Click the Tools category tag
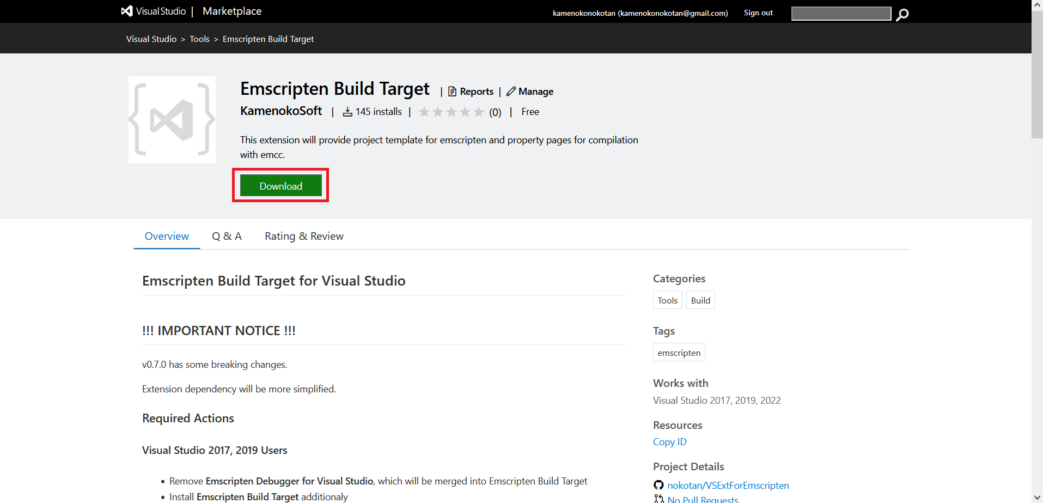 pos(668,300)
